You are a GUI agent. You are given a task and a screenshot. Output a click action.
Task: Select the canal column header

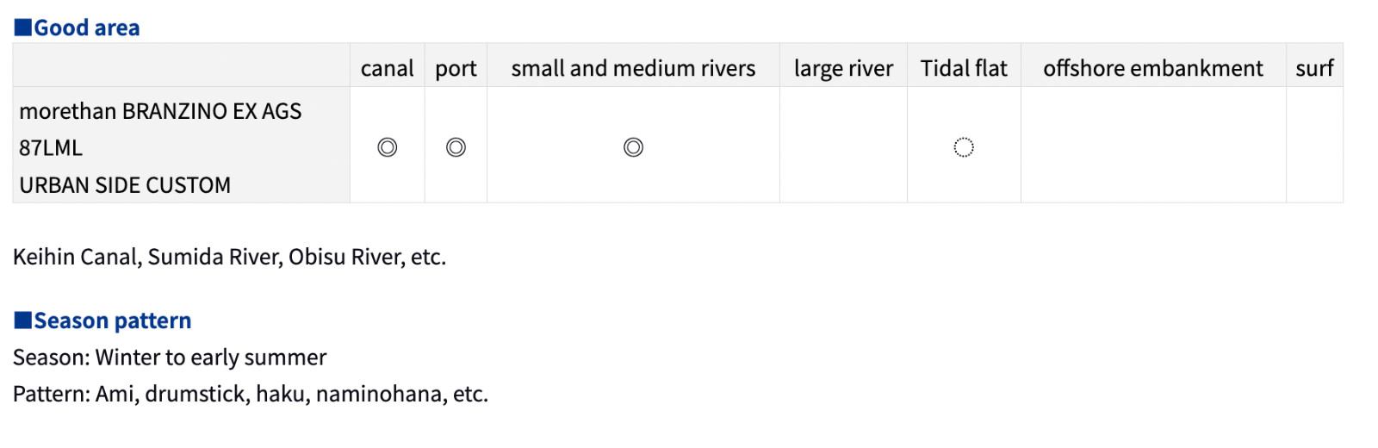388,68
